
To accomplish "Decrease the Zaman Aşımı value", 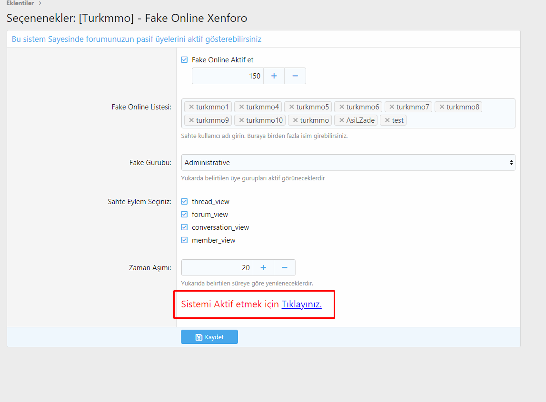I will click(x=285, y=268).
